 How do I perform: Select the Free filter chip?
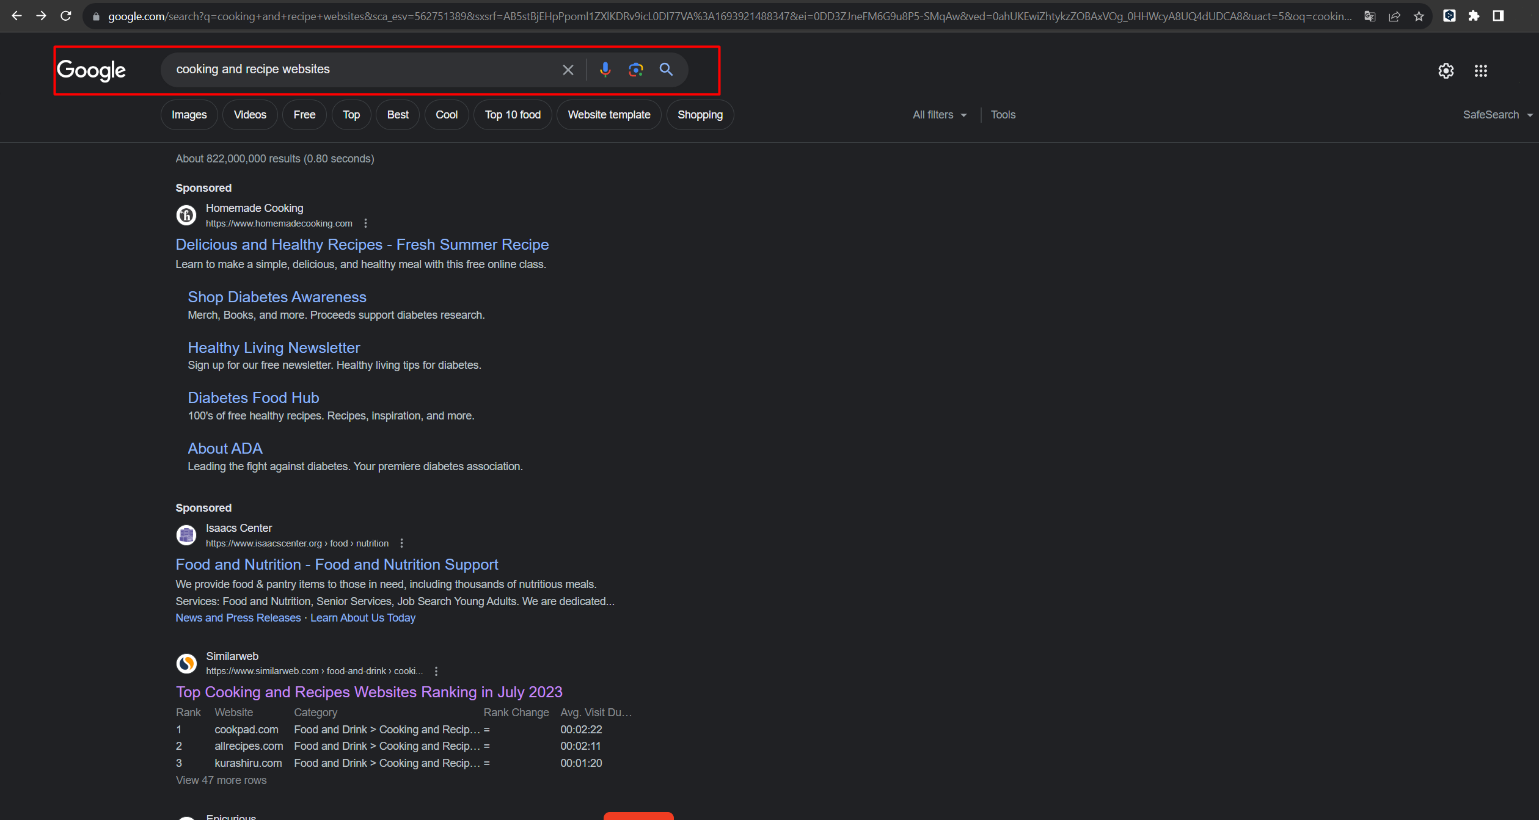click(x=304, y=115)
